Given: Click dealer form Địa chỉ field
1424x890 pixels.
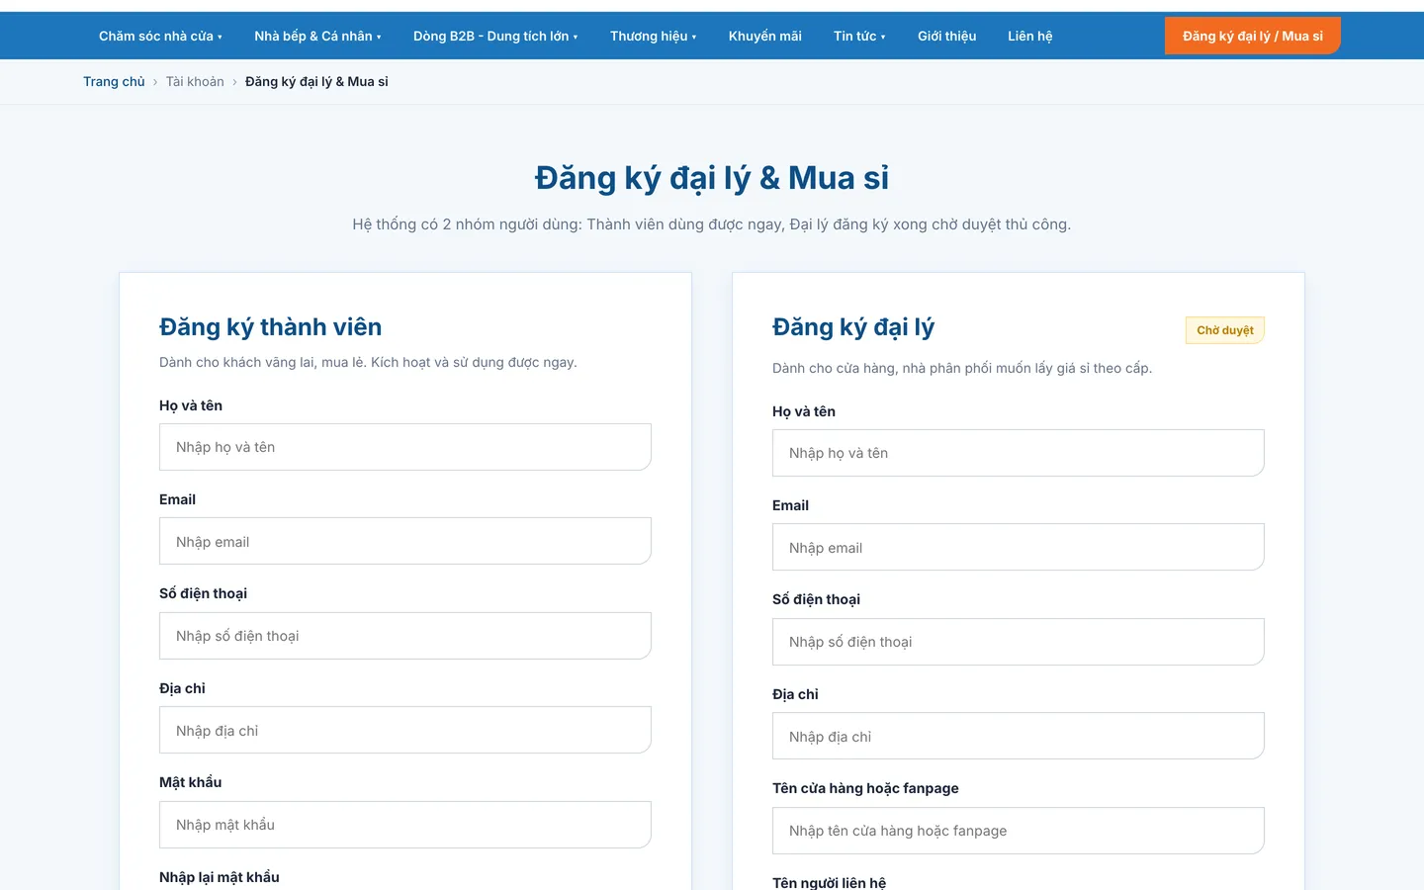Looking at the screenshot, I should click(x=1019, y=736).
